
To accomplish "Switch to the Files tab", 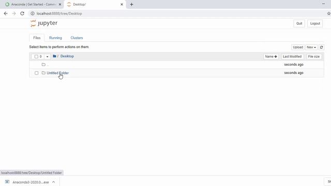I will click(x=37, y=38).
